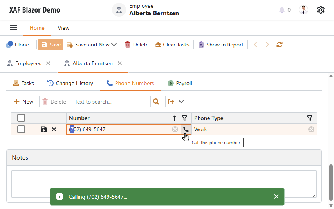Image resolution: width=334 pixels, height=209 pixels.
Task: Click the vertical scrollbar thumb
Action: 331,182
